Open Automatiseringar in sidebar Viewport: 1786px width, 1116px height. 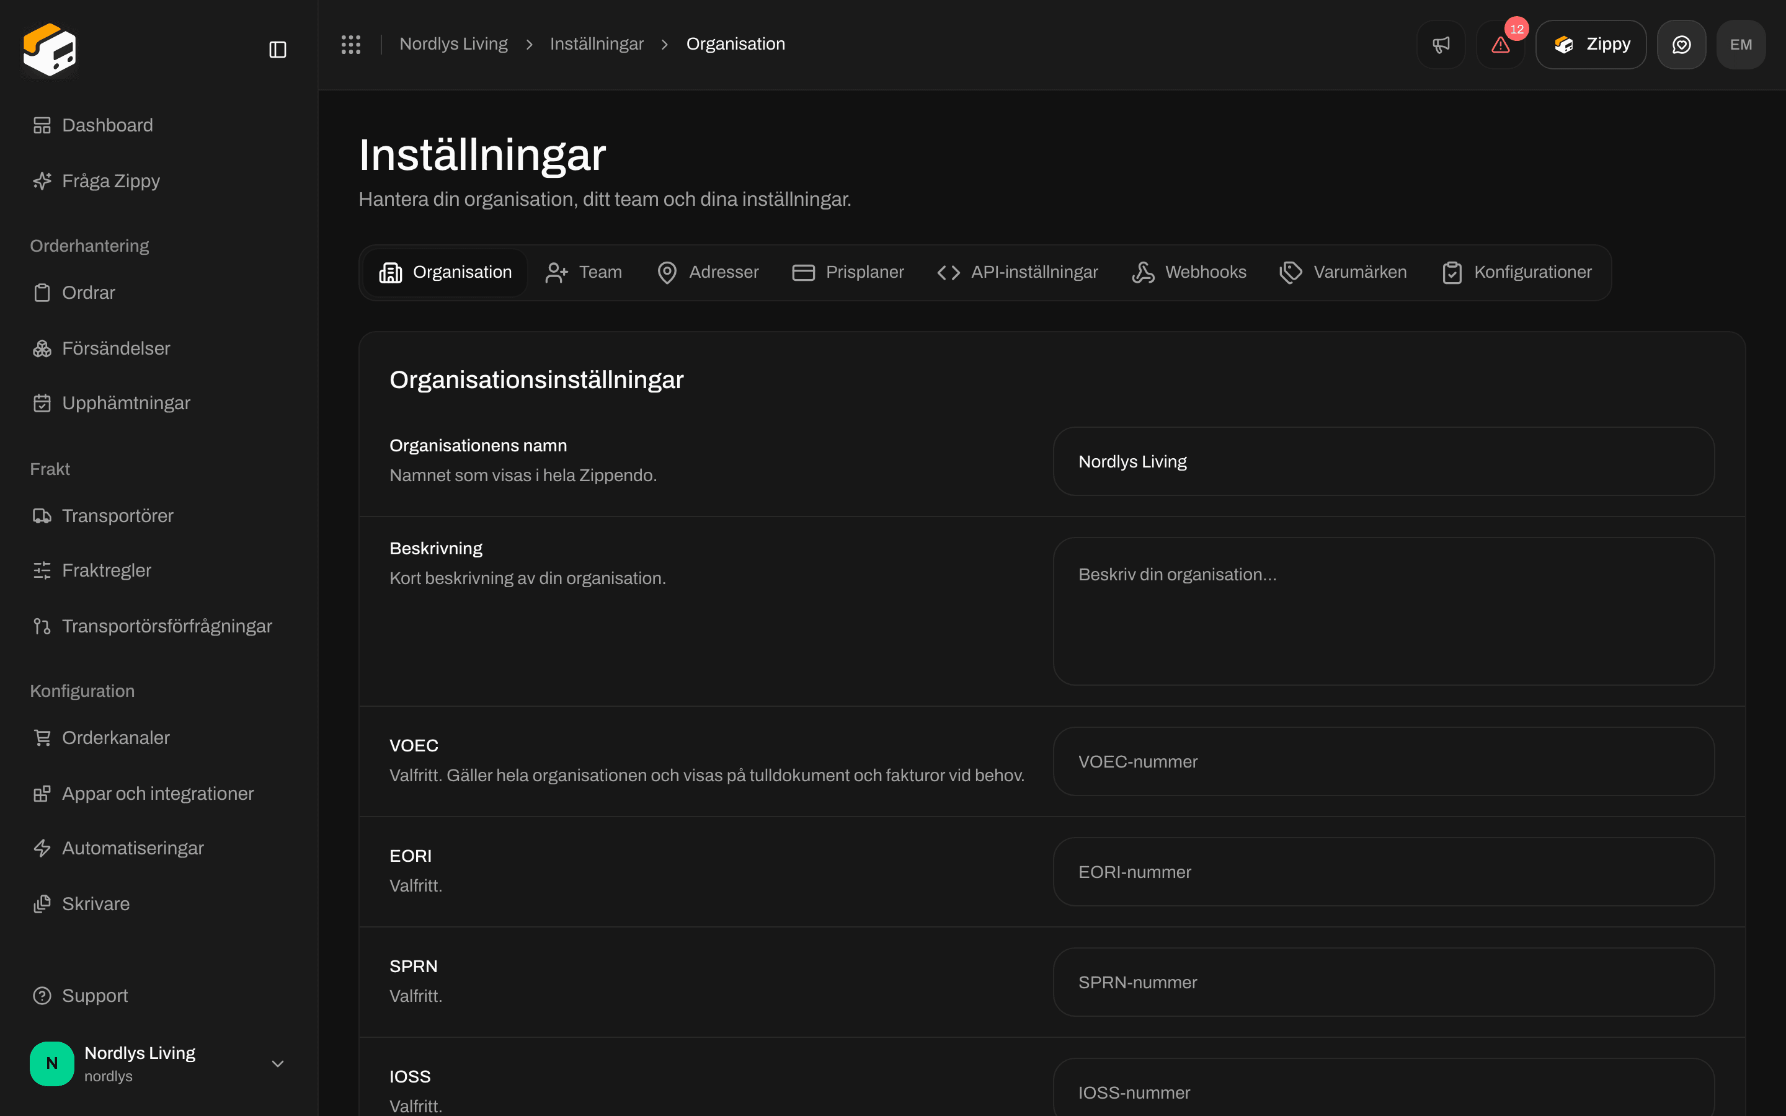click(159, 848)
